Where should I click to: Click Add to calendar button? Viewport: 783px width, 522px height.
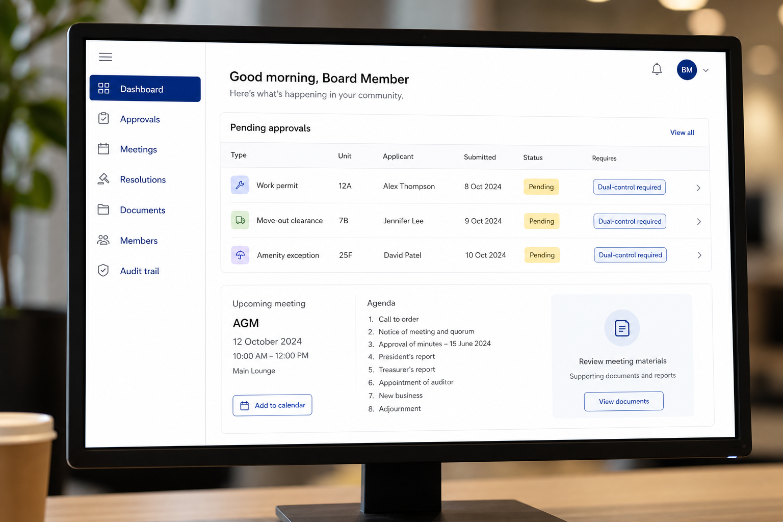pyautogui.click(x=272, y=405)
